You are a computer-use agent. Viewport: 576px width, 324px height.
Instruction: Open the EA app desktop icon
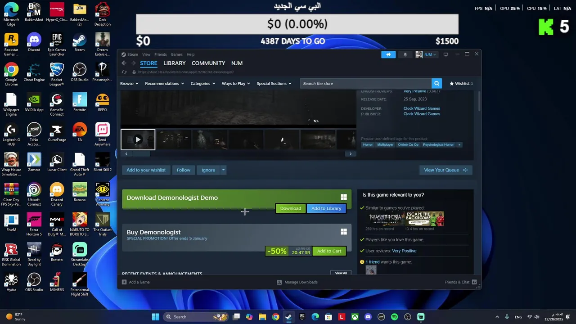(x=80, y=132)
